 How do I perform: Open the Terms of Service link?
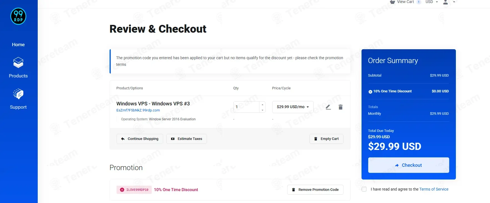click(x=434, y=189)
